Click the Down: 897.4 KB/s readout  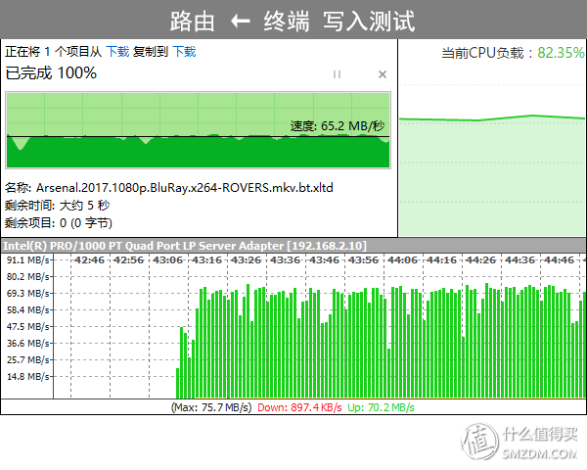[x=299, y=407]
